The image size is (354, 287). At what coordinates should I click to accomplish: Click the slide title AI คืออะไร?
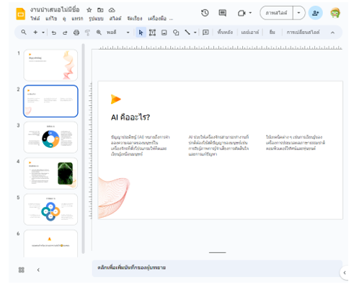[x=130, y=118]
